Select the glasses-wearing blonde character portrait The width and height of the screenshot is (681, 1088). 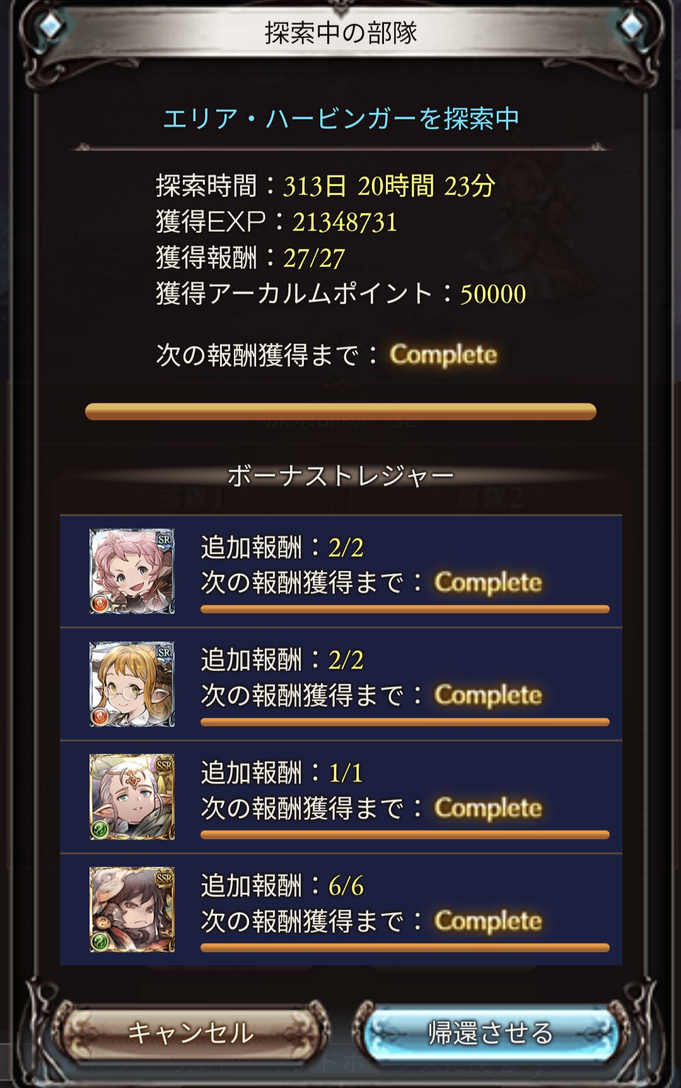coord(132,684)
